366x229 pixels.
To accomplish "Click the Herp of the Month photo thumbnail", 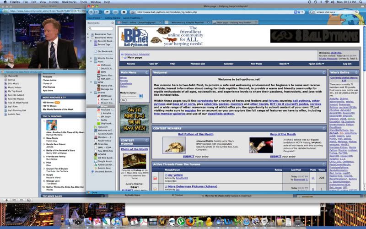I will [x=261, y=145].
